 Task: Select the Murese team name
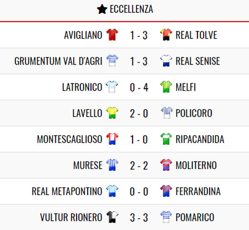coord(88,165)
